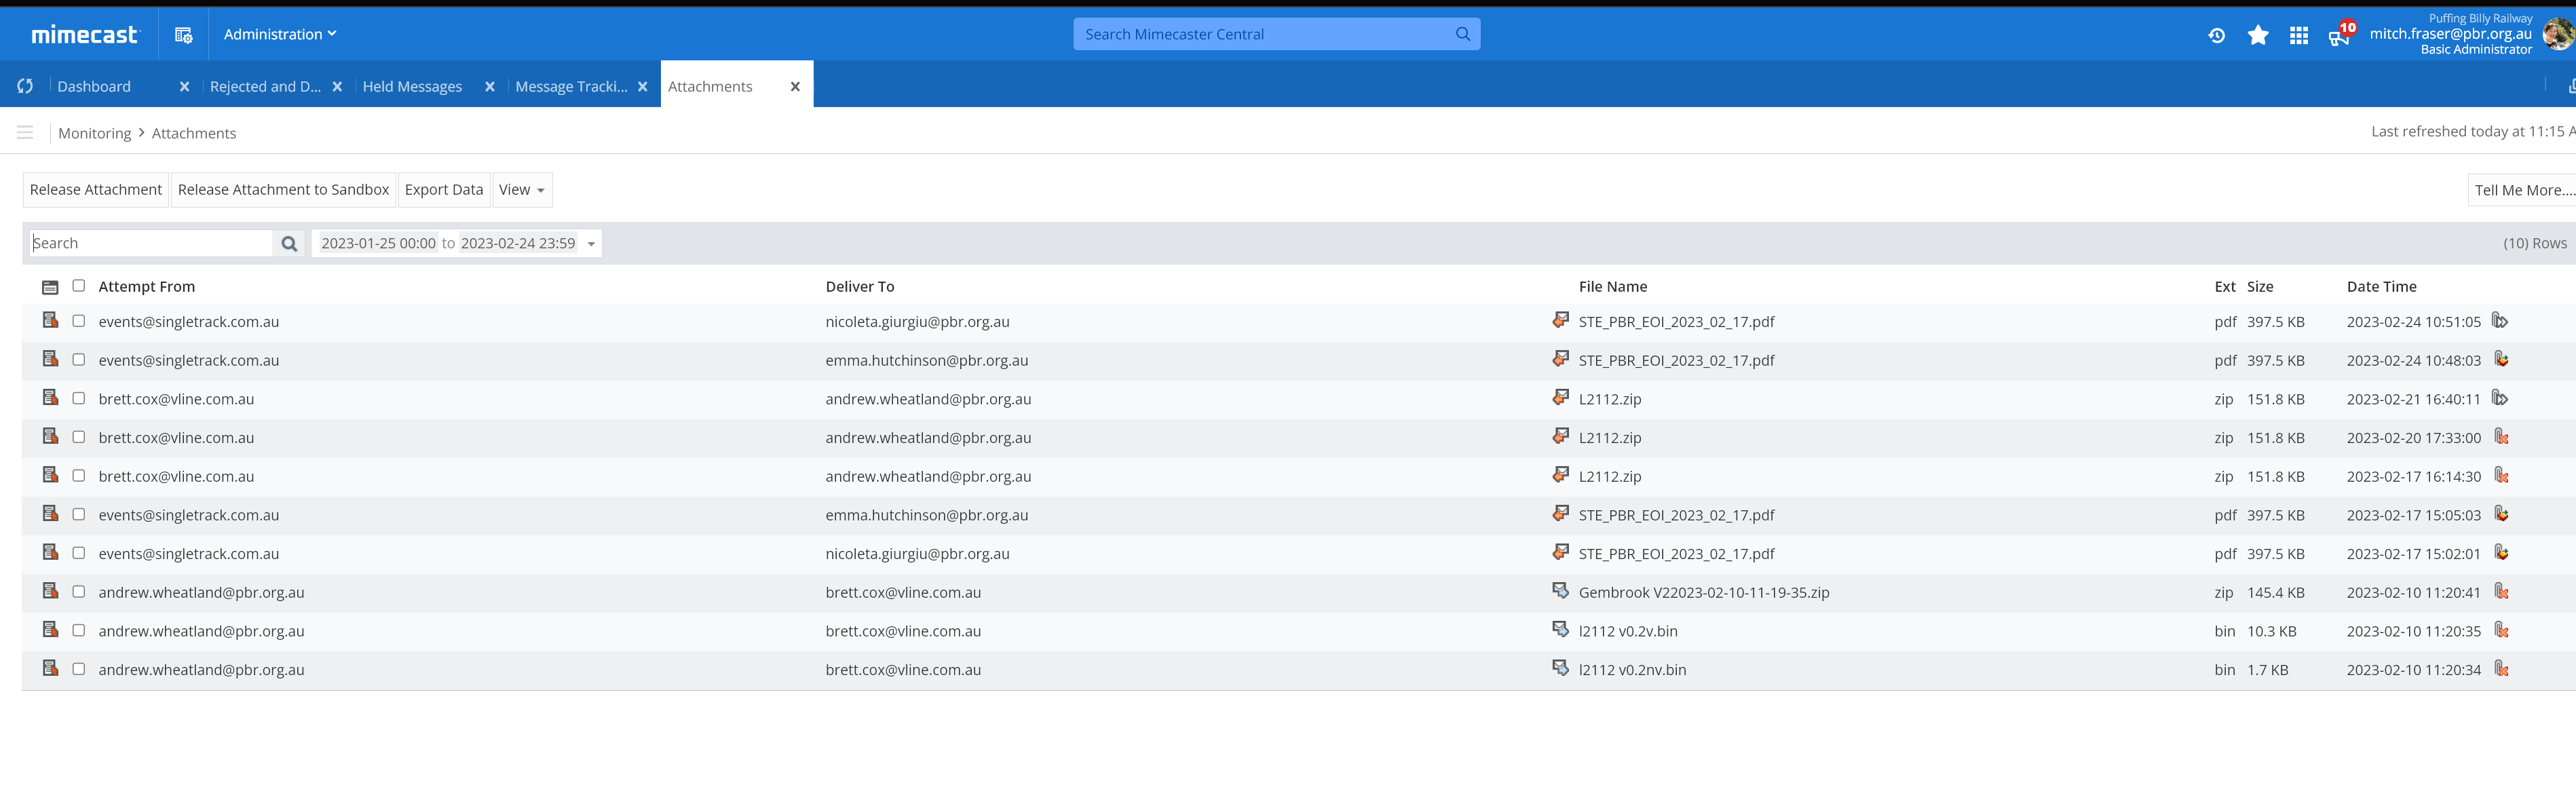This screenshot has width=2576, height=802.
Task: Expand the Administration dropdown menu
Action: click(280, 34)
